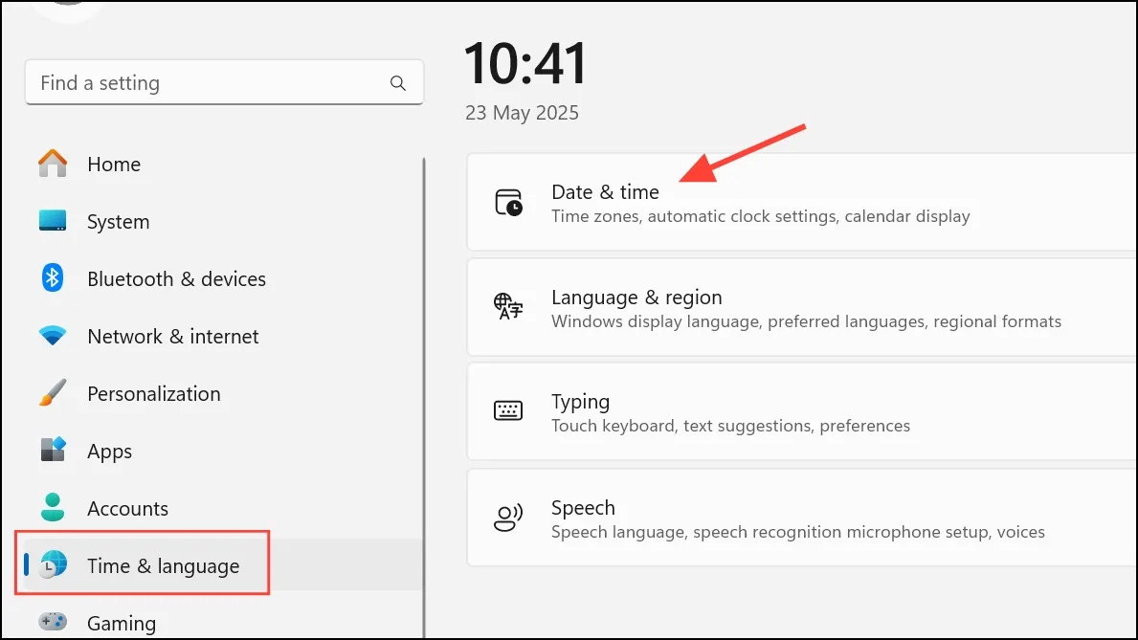Click the Language & region globe letter icon
The width and height of the screenshot is (1138, 640).
[508, 306]
